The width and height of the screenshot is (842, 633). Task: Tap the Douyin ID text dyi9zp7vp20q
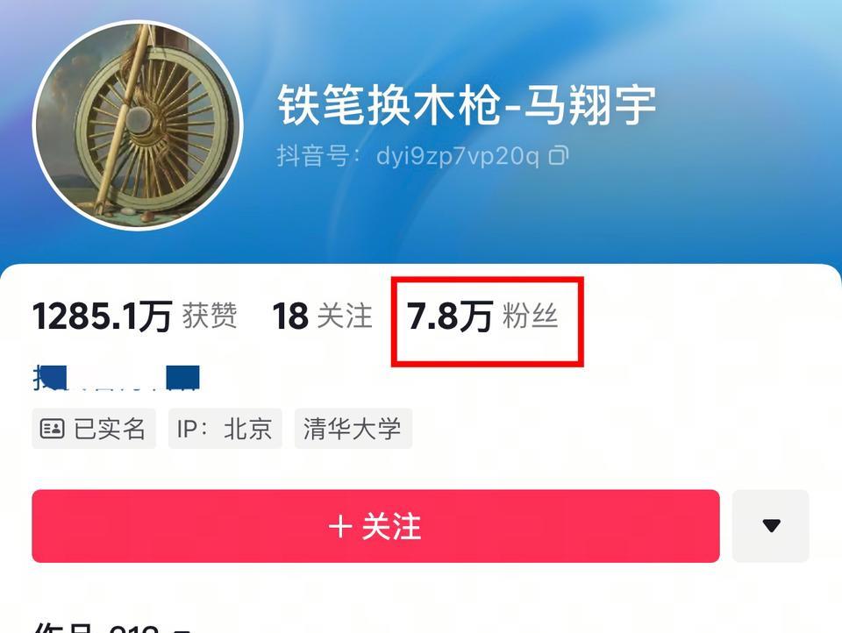(458, 156)
